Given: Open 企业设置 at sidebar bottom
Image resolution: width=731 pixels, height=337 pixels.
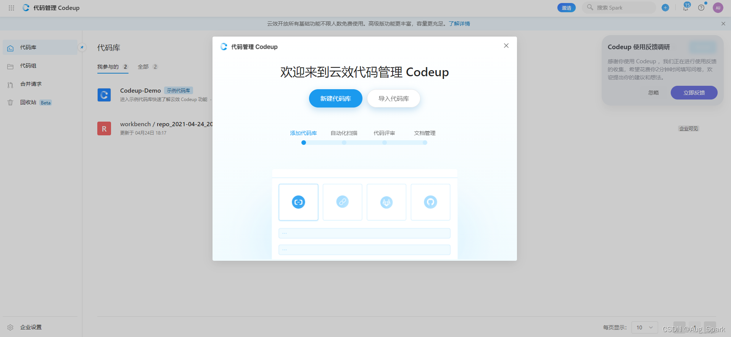Looking at the screenshot, I should [x=40, y=327].
